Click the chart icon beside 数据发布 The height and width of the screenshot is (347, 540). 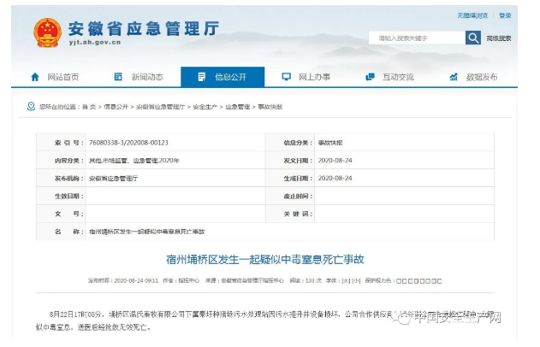454,77
